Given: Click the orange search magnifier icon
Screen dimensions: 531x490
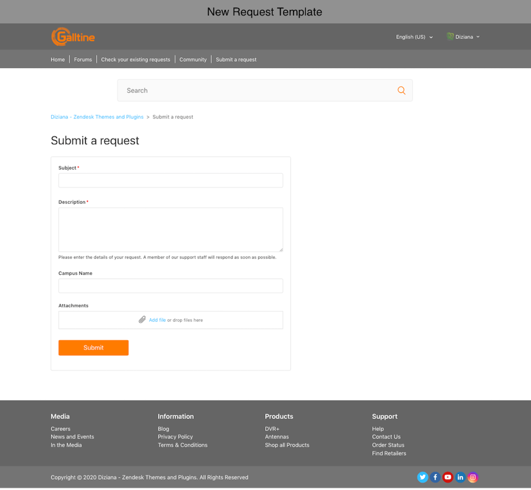Looking at the screenshot, I should [x=401, y=90].
